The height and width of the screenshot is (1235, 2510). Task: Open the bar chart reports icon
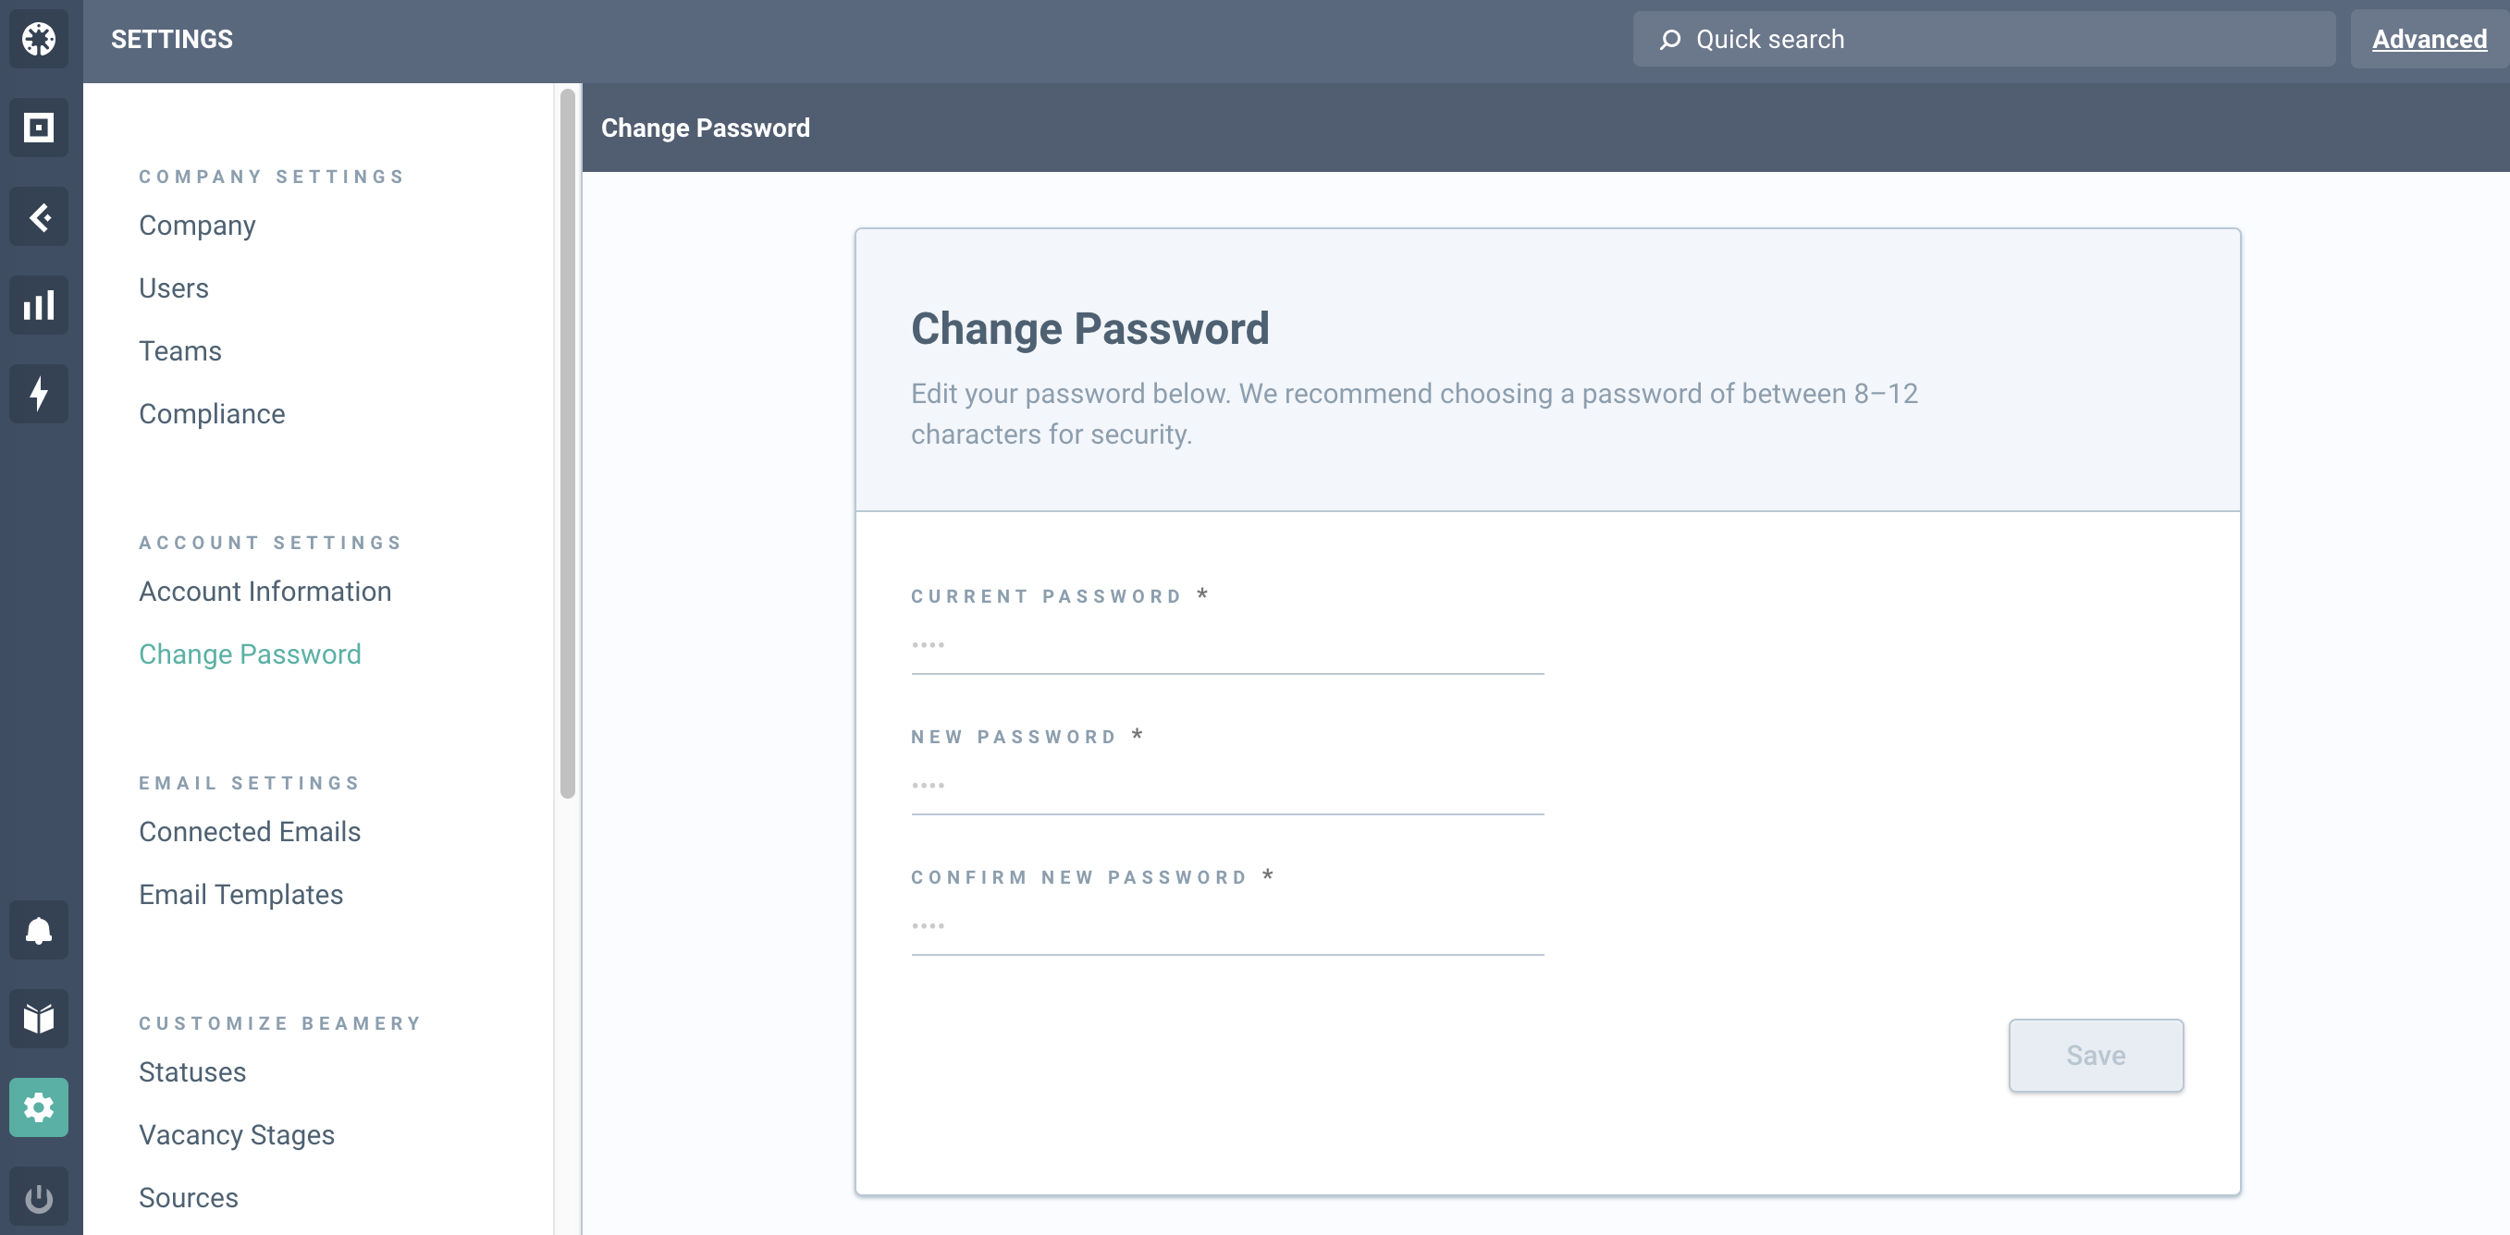pyautogui.click(x=39, y=305)
